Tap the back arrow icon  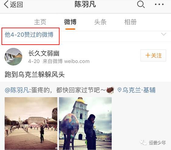[6, 4]
